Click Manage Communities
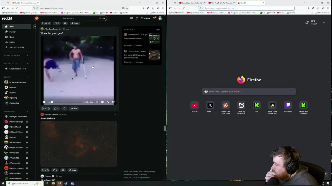The image size is (332, 186). pyautogui.click(x=16, y=117)
